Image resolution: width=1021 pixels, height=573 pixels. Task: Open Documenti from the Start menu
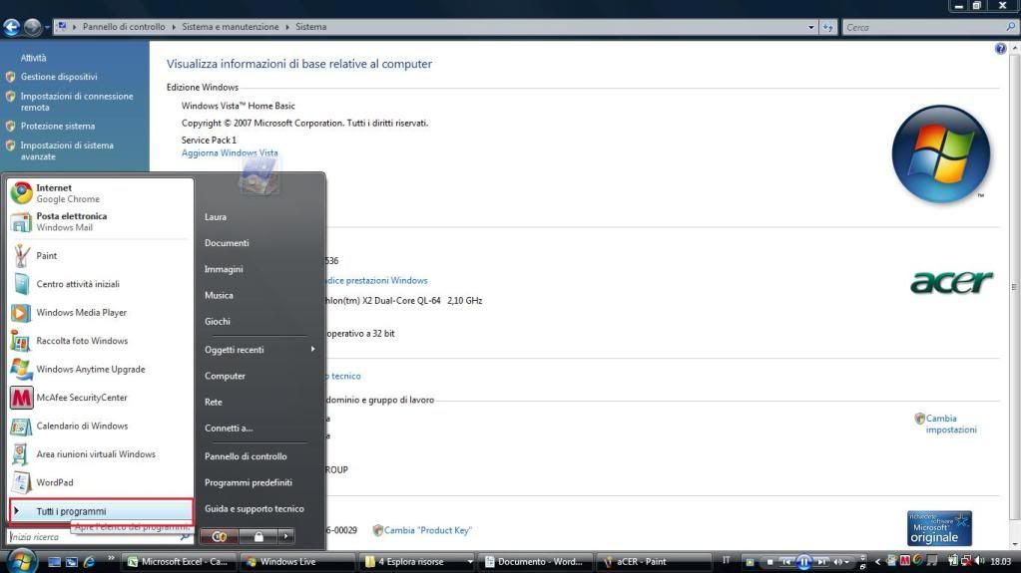tap(227, 243)
